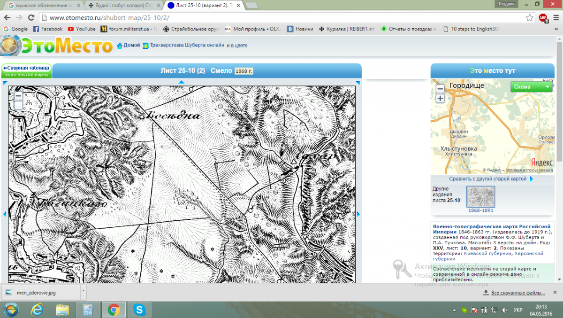The height and width of the screenshot is (318, 563).
Task: Go to the sheet above with top arrow
Action: point(182,82)
